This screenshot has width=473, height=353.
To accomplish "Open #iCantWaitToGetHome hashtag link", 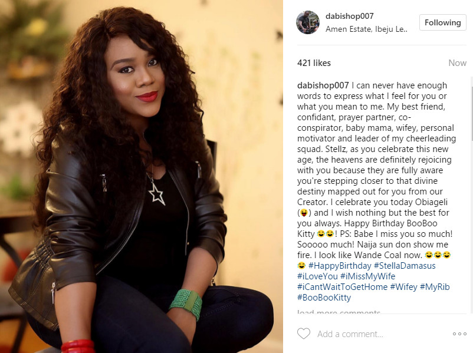I will pyautogui.click(x=342, y=286).
